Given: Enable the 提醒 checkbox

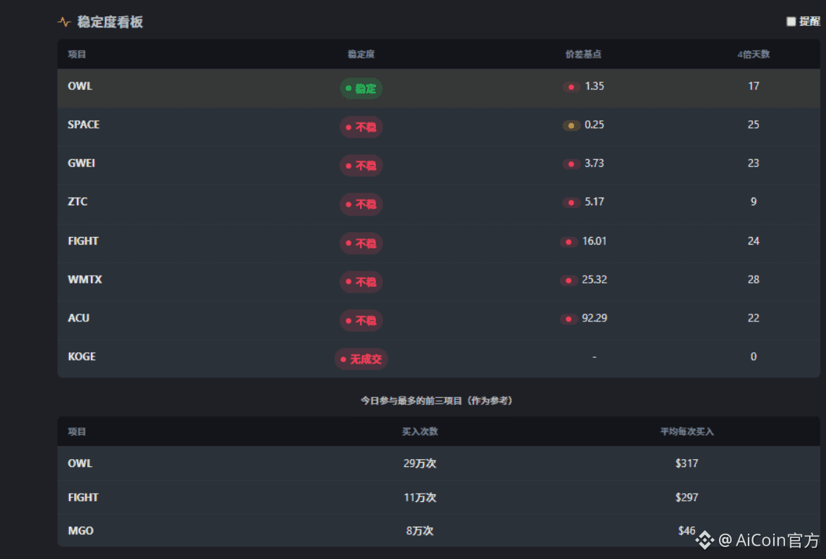Looking at the screenshot, I should [x=791, y=22].
